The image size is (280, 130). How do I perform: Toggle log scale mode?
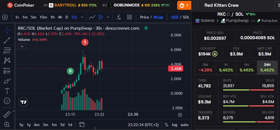pyautogui.click(x=174, y=125)
